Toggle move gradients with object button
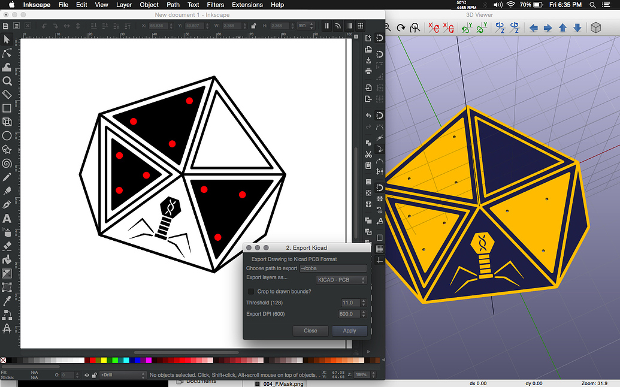This screenshot has width=620, height=387. coord(349,26)
